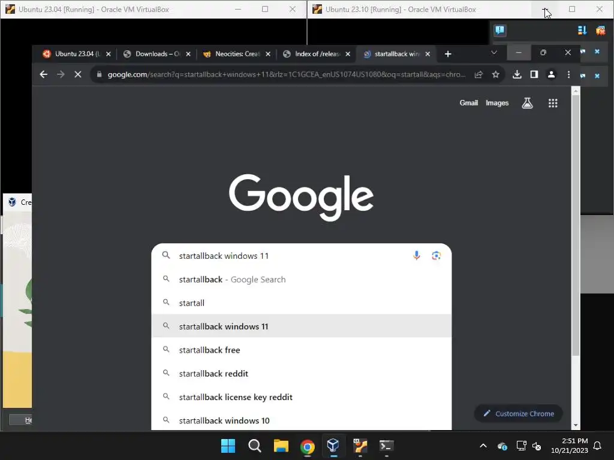Open File Explorer from the taskbar
Image resolution: width=614 pixels, height=460 pixels.
(x=281, y=446)
